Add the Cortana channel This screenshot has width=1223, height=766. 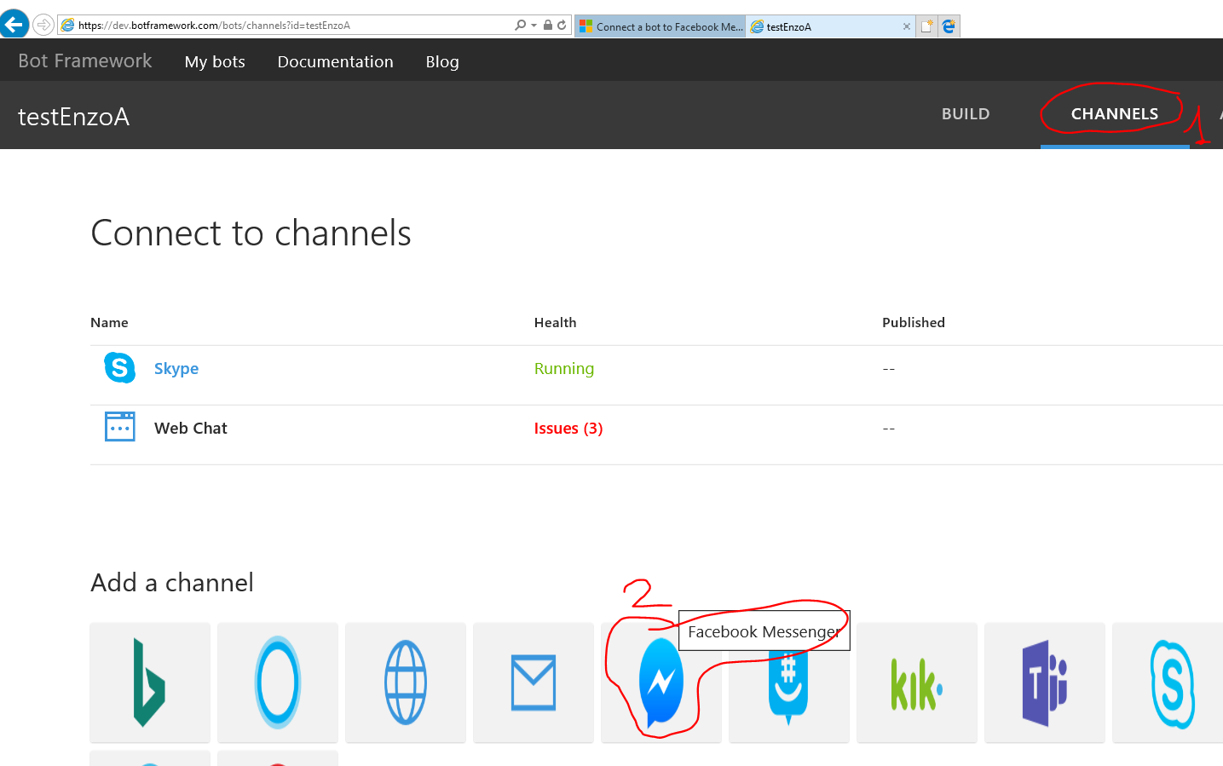coord(277,682)
